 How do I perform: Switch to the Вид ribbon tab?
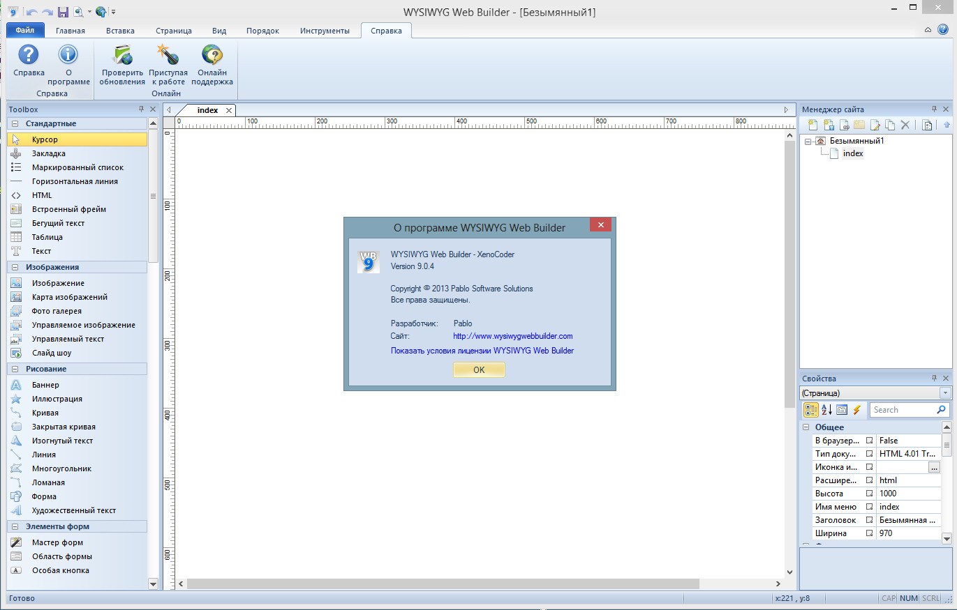pos(219,31)
